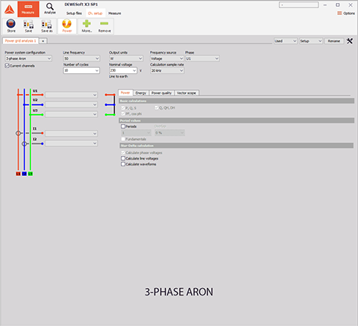Click the red L1 phase color box
The height and width of the screenshot is (326, 358).
coord(18,174)
